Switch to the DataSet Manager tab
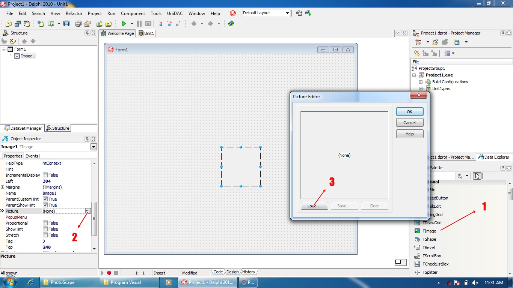The image size is (513, 288). (23, 128)
